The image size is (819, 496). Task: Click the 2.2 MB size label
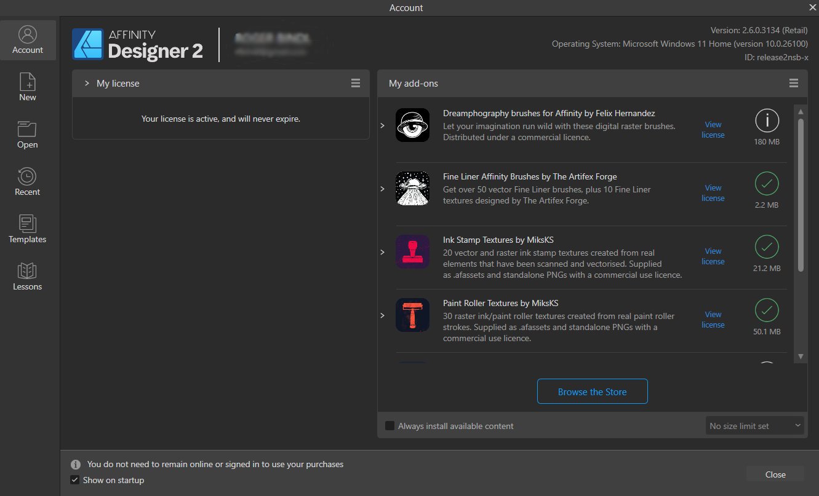pos(767,205)
